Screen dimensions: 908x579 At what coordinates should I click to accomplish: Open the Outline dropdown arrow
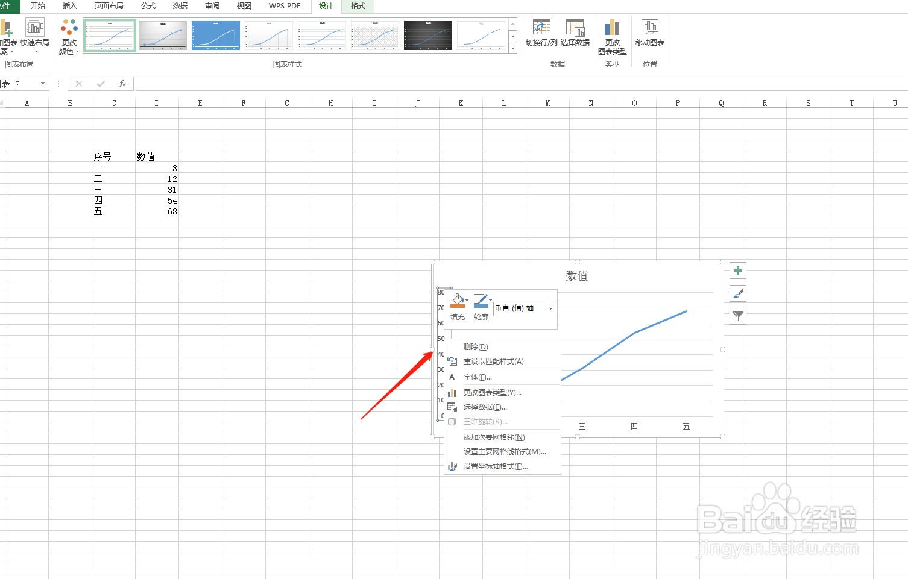click(x=490, y=300)
